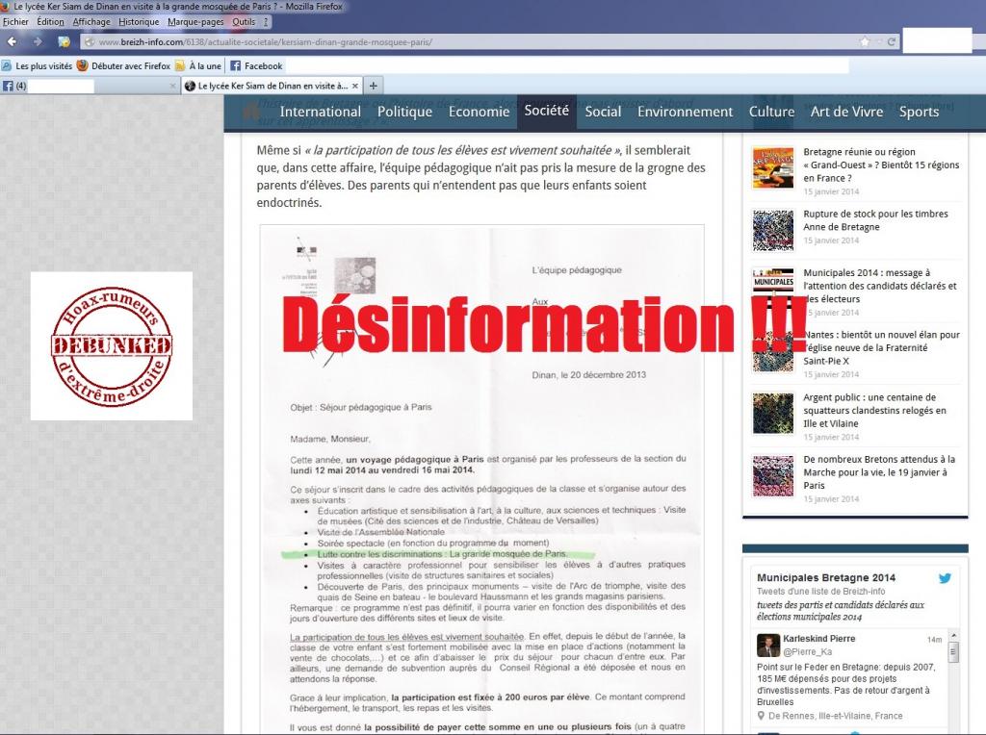986x735 pixels.
Task: Click Karleskind Pierre avatar
Action: (x=767, y=646)
